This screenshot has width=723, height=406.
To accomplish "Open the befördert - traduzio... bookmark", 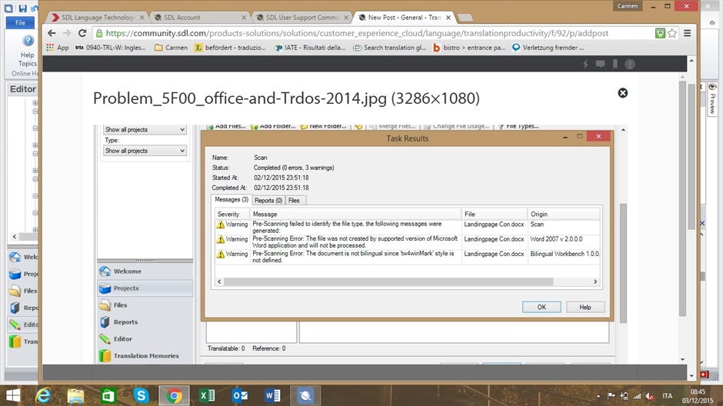I will pyautogui.click(x=230, y=48).
